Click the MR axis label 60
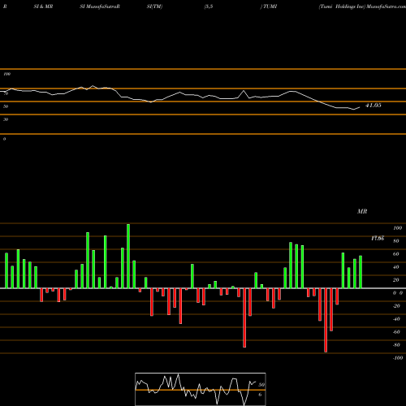406x406 pixels. pos(396,254)
